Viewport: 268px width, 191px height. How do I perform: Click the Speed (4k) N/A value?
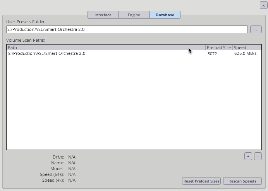tap(72, 180)
